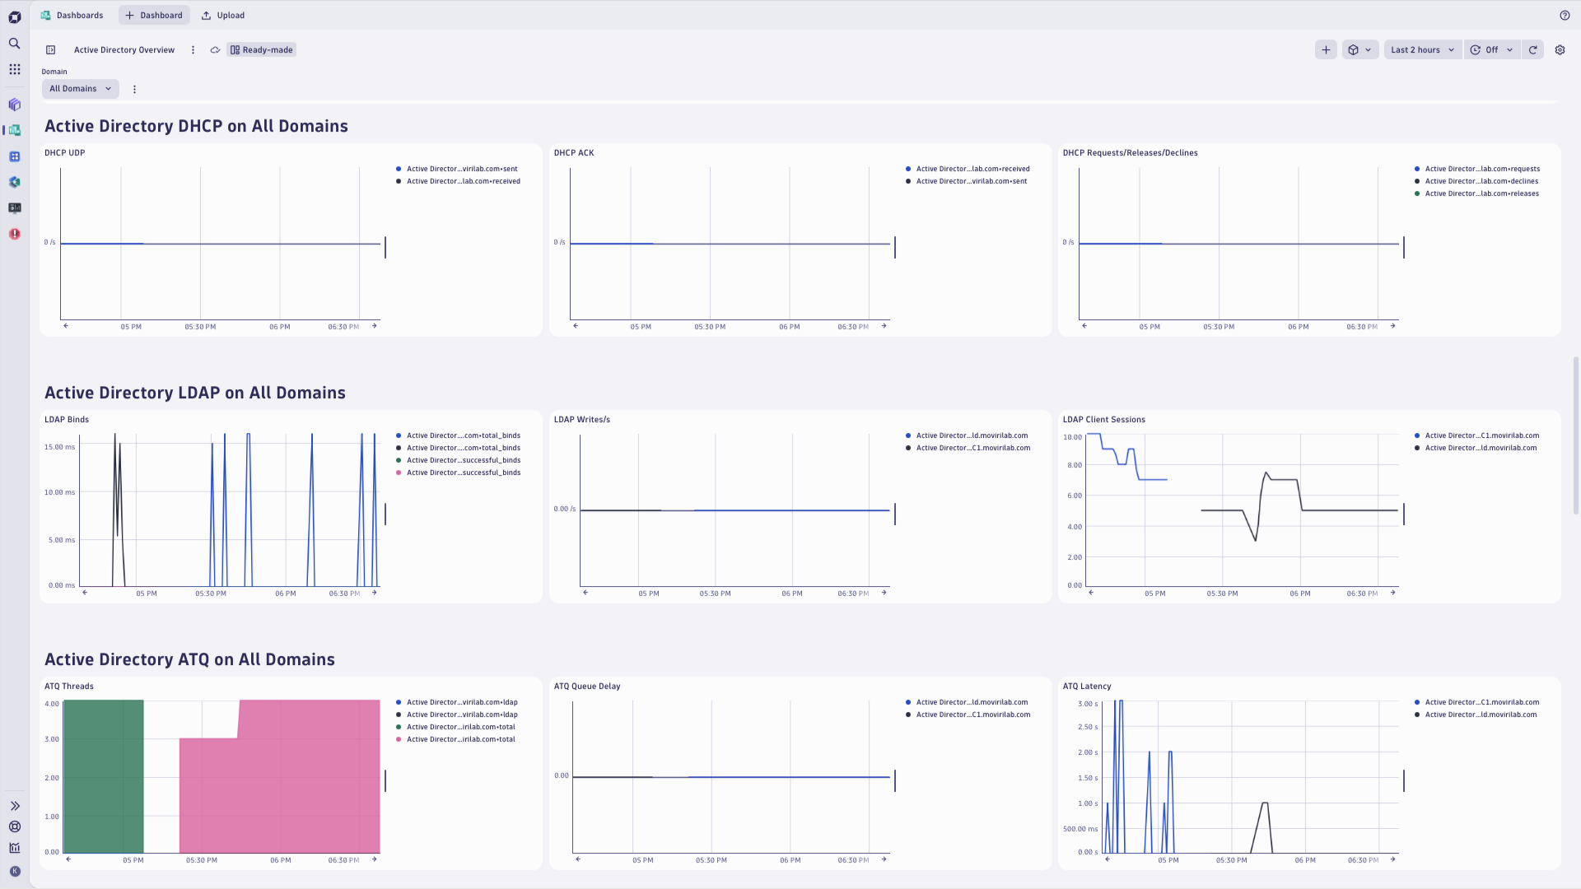Shift LDAP Client Sessions chart timeframe forward
Image resolution: width=1581 pixels, height=889 pixels.
[1392, 593]
